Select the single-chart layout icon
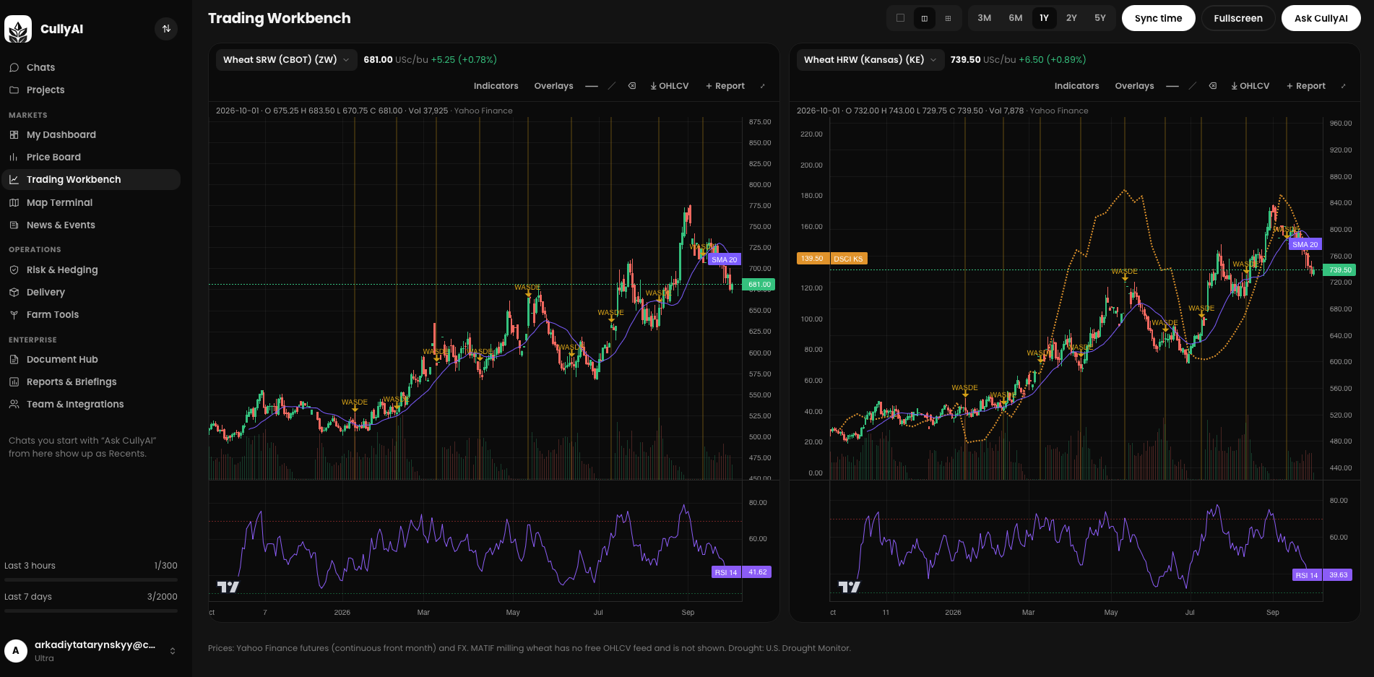 tap(900, 18)
